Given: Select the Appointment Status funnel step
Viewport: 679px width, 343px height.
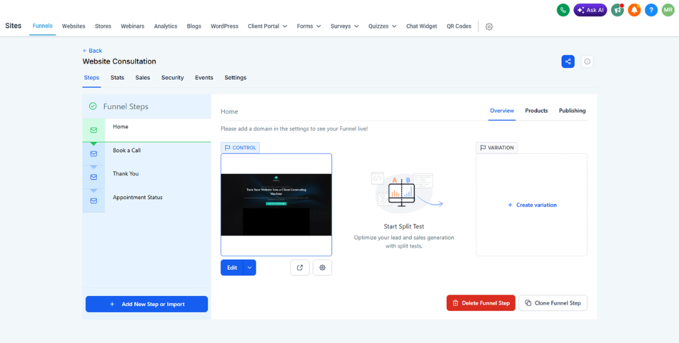Looking at the screenshot, I should point(146,200).
